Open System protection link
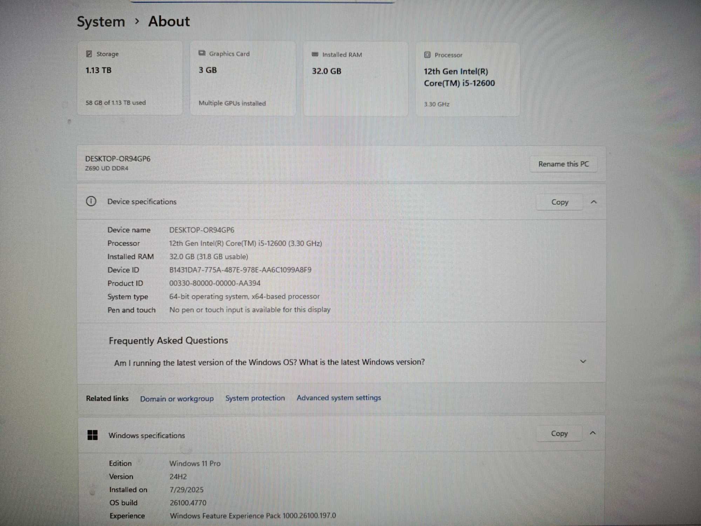The image size is (701, 526). [255, 398]
